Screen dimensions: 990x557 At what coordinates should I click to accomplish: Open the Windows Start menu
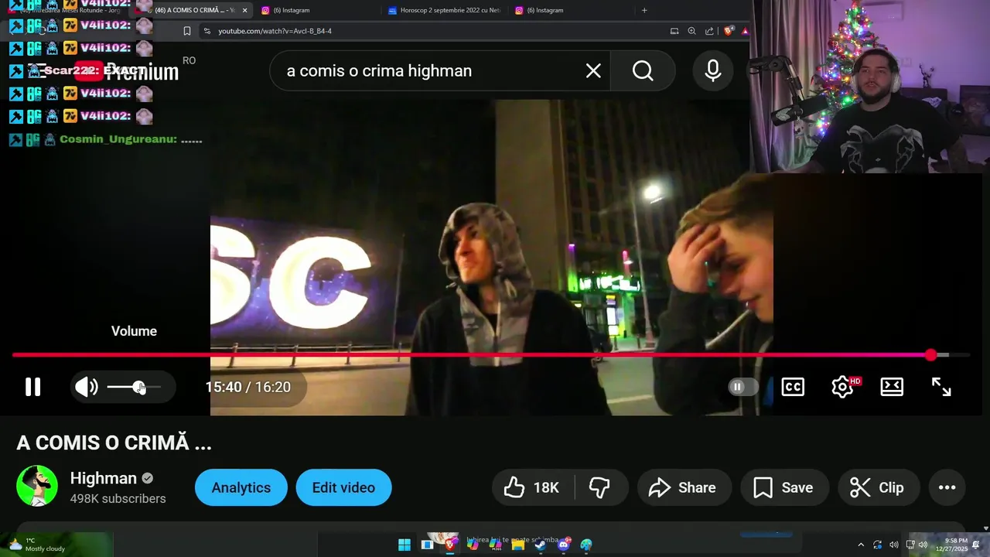(405, 545)
